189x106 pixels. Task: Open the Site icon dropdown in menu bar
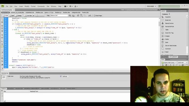point(76,6)
